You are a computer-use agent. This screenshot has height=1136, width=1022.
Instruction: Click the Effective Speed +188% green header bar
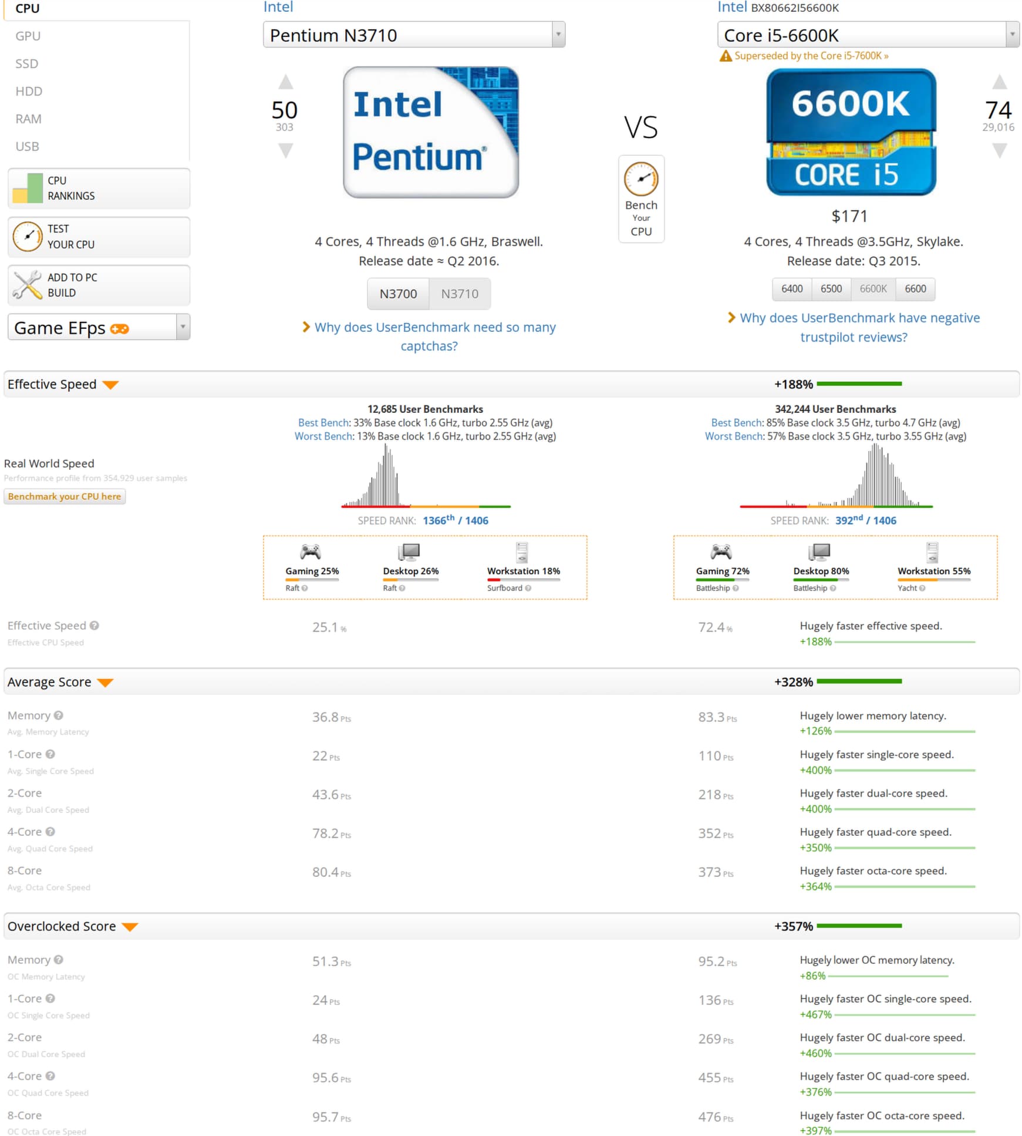point(859,384)
